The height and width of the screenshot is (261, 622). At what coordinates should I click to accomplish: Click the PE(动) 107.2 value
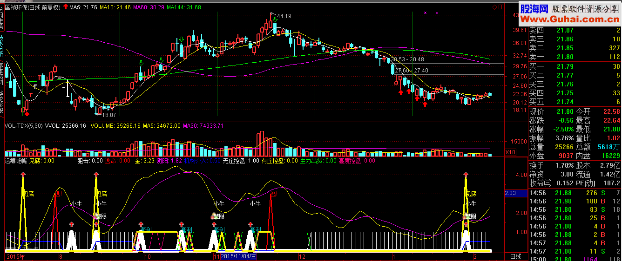[x=611, y=183]
